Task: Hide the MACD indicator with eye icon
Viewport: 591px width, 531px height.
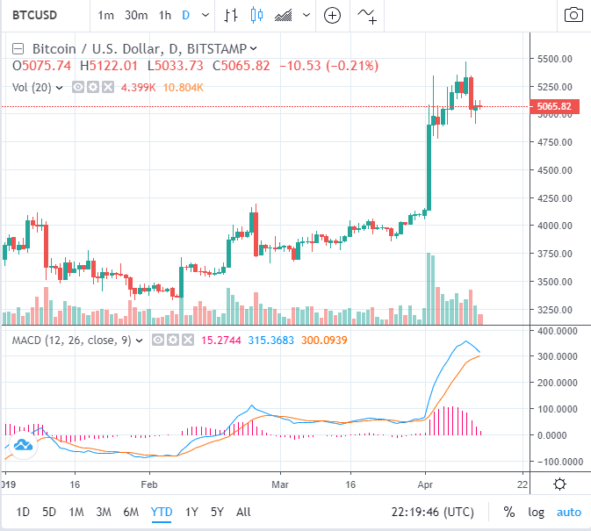Action: click(x=158, y=340)
